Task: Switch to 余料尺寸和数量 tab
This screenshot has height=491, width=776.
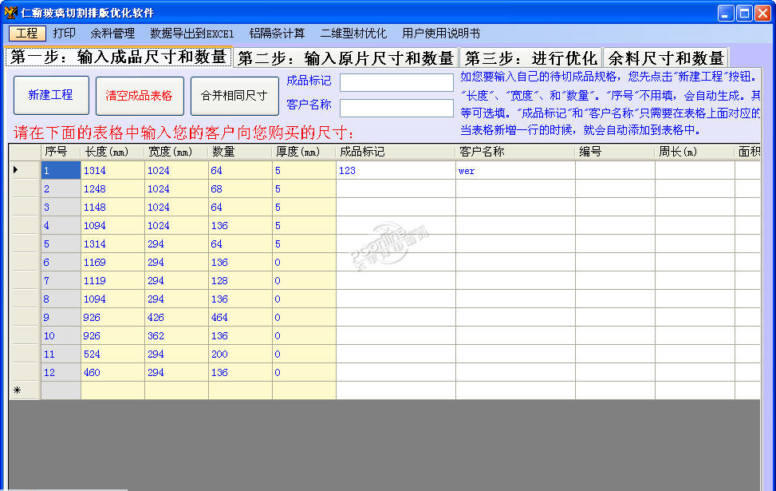Action: coord(666,58)
